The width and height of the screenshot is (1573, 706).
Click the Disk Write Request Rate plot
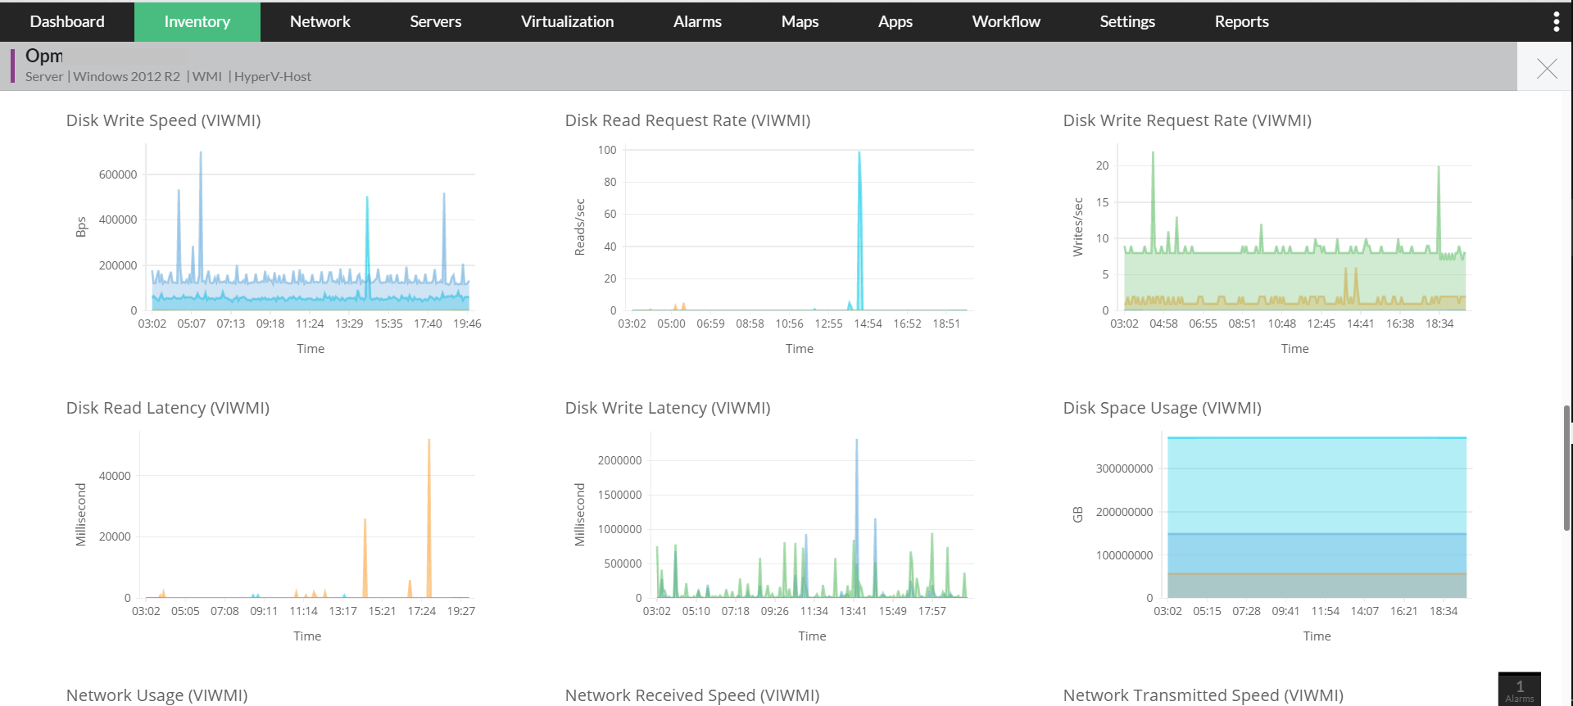click(x=1294, y=229)
